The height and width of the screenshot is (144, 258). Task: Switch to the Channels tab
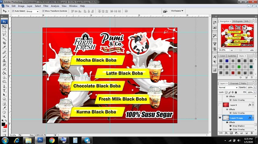point(234,83)
